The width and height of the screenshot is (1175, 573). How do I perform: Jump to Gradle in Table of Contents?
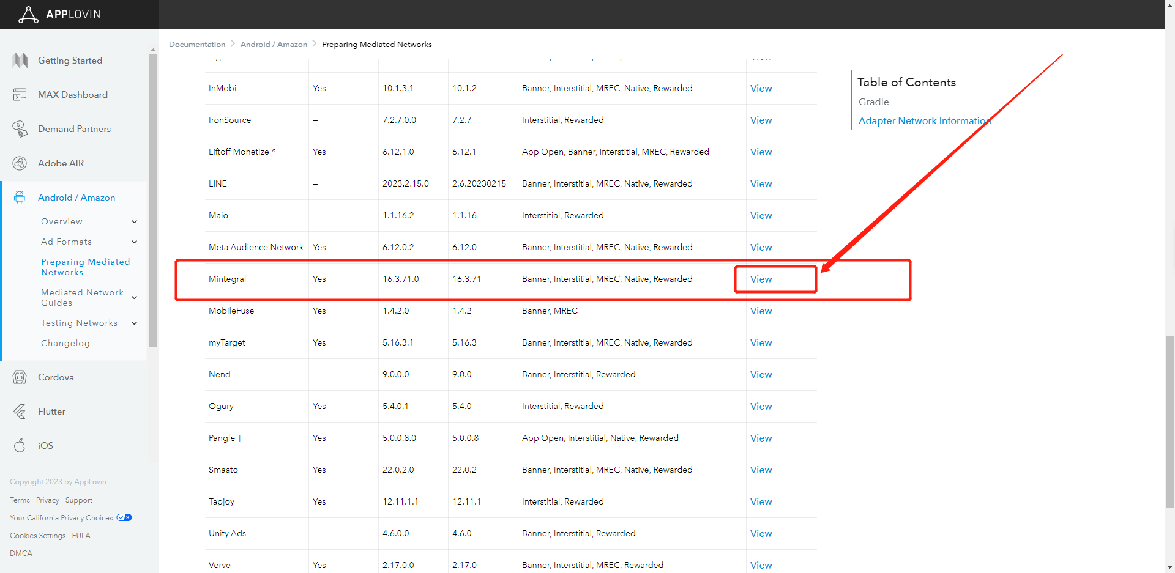coord(873,102)
